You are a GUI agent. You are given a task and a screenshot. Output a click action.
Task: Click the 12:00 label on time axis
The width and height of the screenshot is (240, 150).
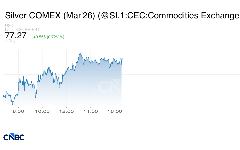pos(66,111)
